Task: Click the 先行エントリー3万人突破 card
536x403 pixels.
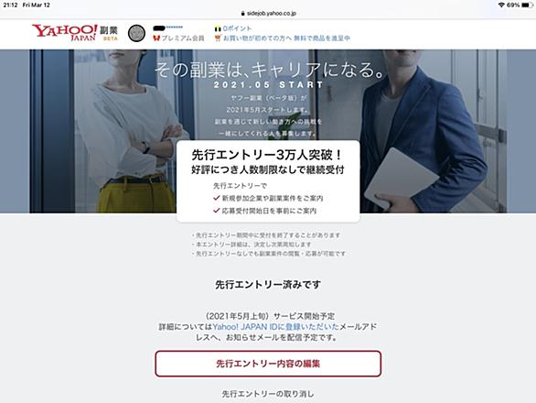Action: [268, 181]
